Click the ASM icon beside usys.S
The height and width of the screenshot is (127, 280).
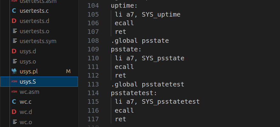[14, 81]
